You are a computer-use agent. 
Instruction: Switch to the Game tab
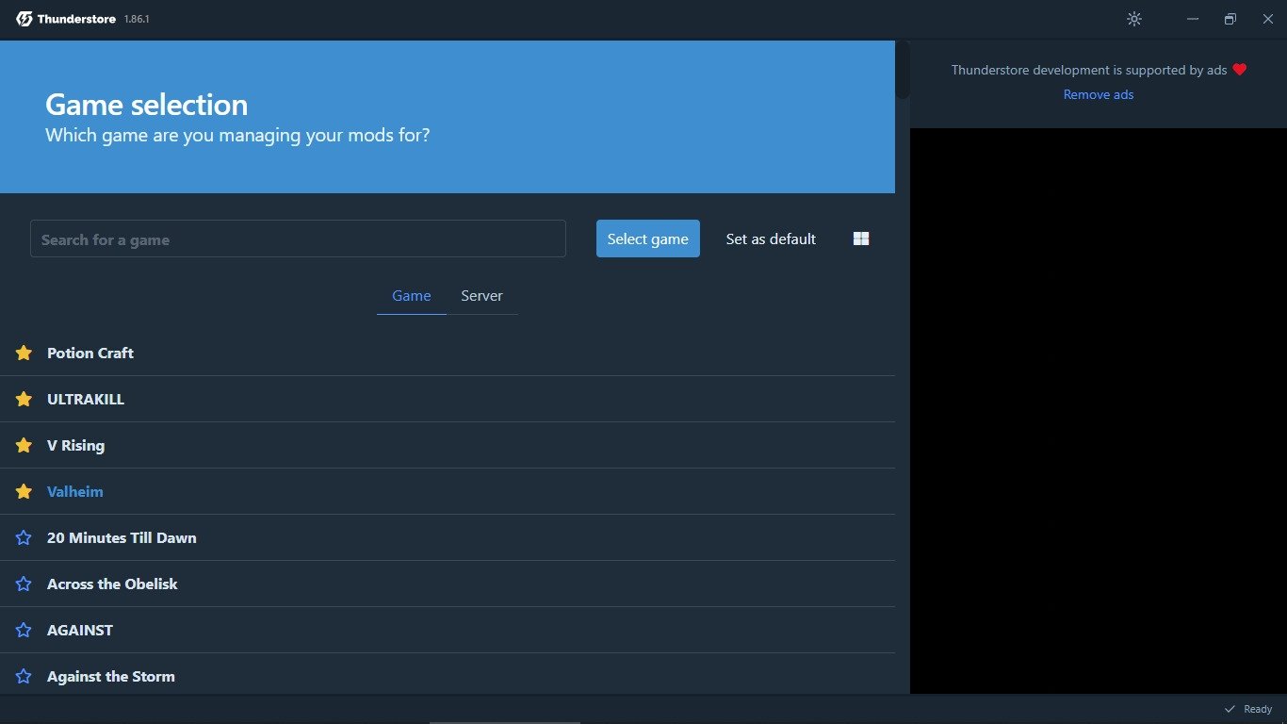[412, 296]
